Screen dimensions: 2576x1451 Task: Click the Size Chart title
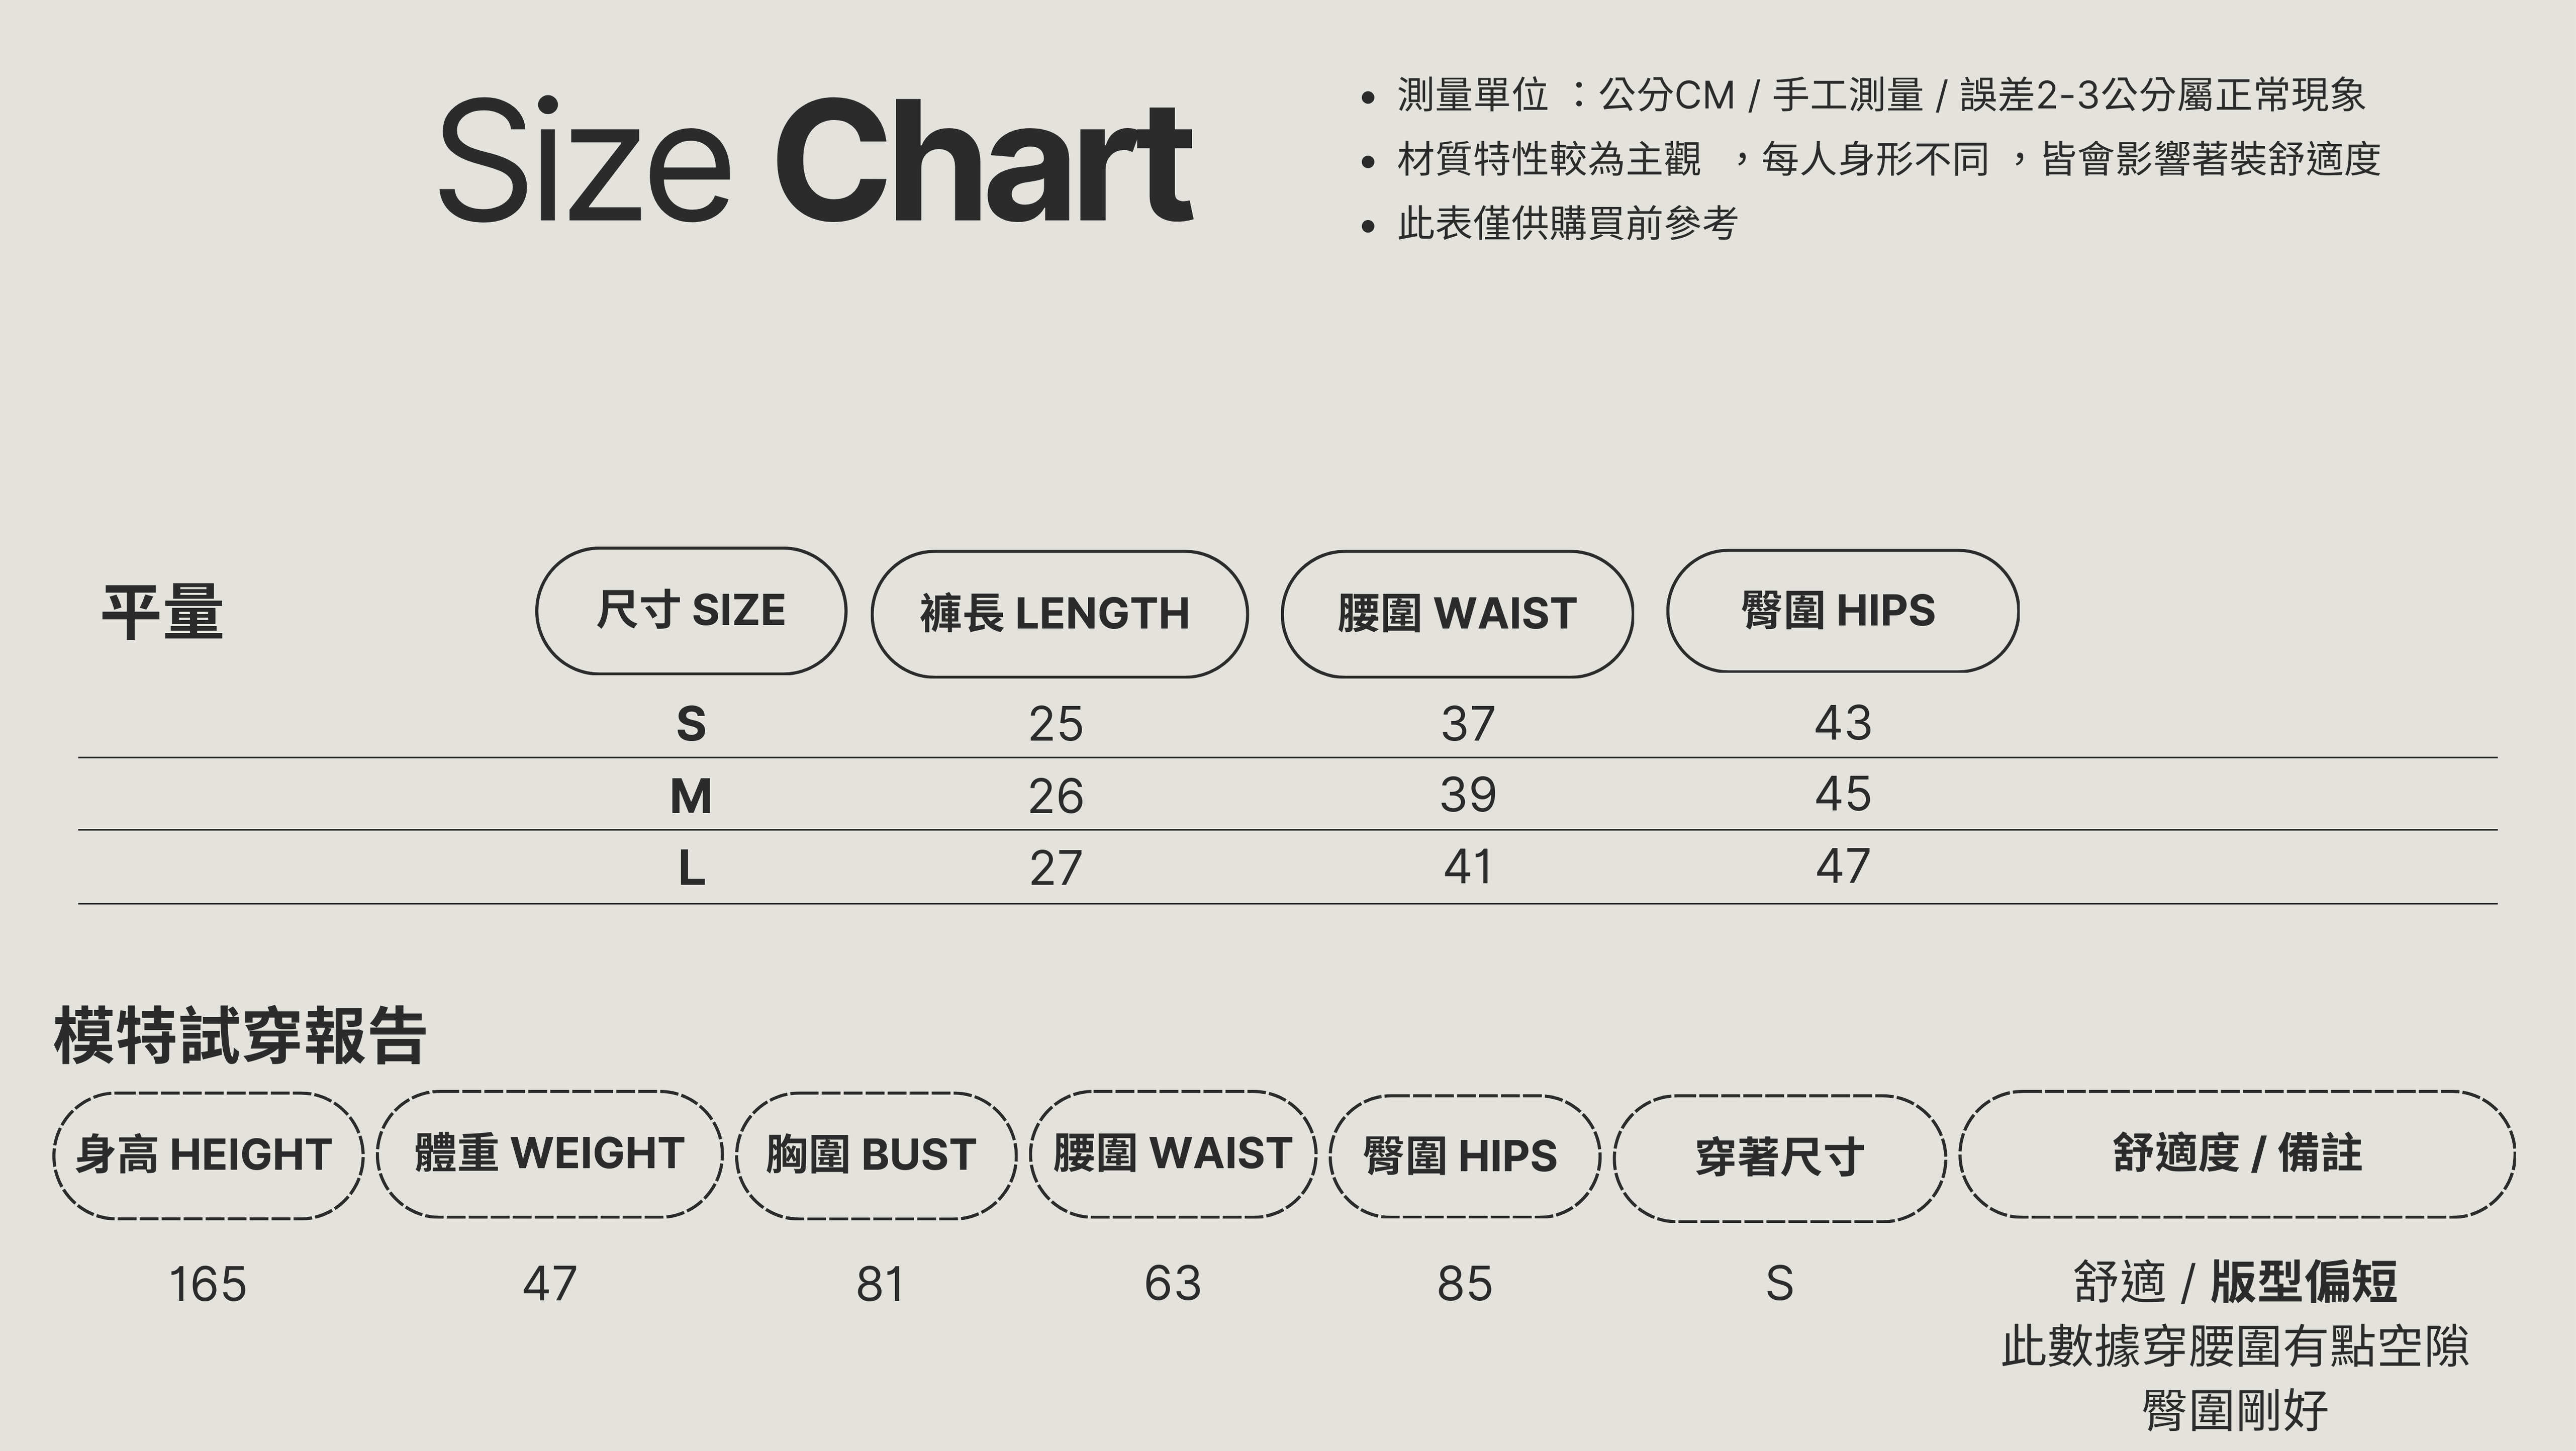815,162
